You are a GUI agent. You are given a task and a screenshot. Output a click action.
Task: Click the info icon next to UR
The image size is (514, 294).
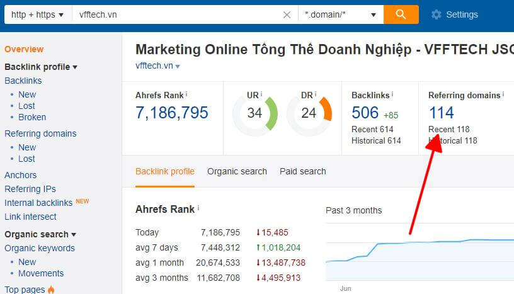tap(262, 95)
